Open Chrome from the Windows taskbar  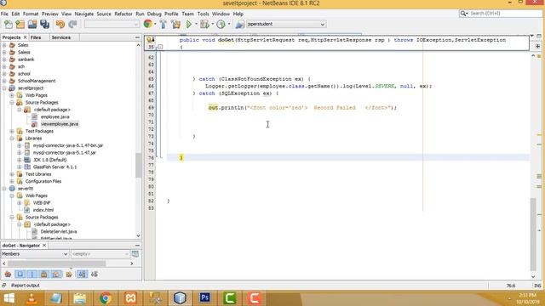pyautogui.click(x=106, y=298)
